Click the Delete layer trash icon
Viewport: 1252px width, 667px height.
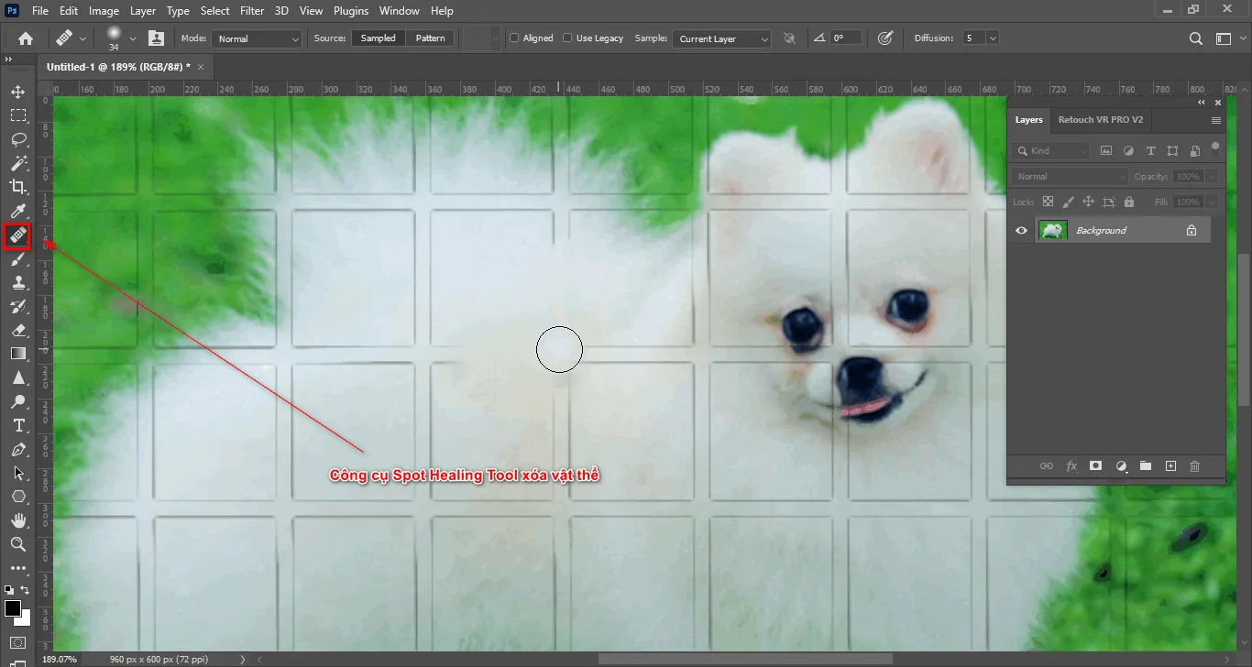(1194, 466)
